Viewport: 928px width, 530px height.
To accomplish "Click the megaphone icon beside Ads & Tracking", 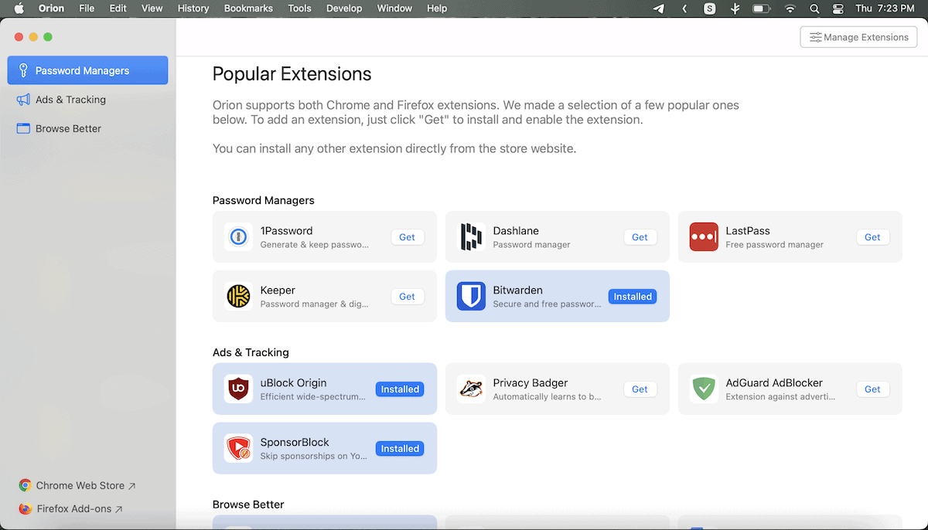I will [x=23, y=100].
